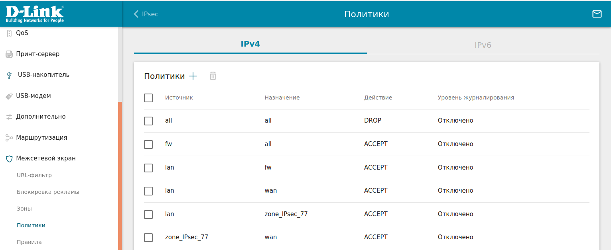The width and height of the screenshot is (611, 250).
Task: Go back to IPsec page
Action: (x=146, y=14)
